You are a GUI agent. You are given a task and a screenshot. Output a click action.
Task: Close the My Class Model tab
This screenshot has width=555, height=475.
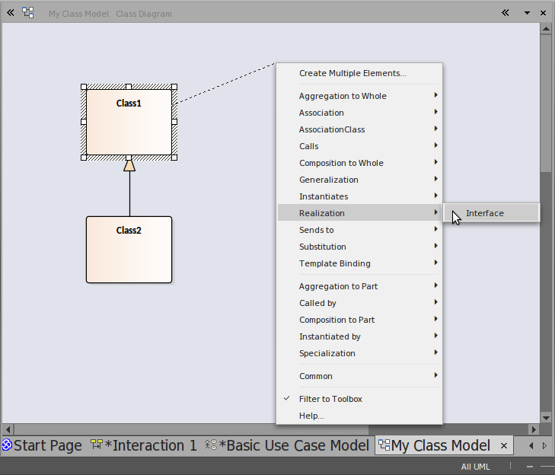[x=503, y=445]
